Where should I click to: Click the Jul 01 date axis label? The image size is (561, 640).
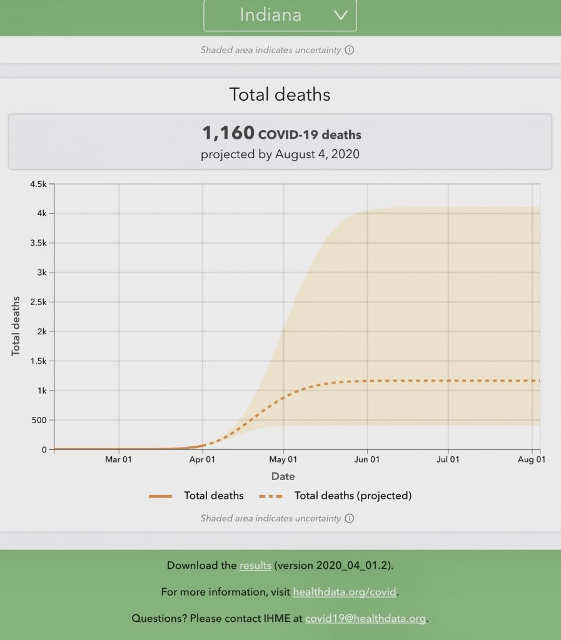click(448, 459)
